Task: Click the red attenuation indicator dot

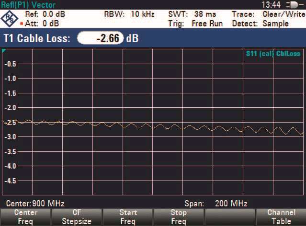Action: pos(22,24)
